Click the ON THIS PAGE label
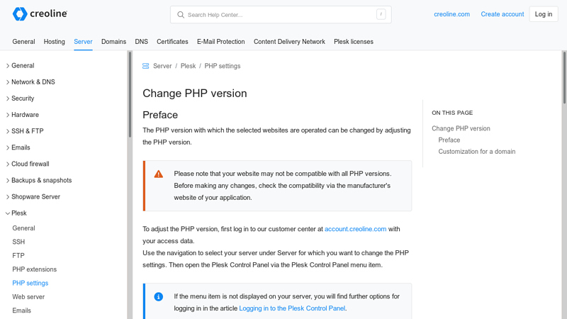The width and height of the screenshot is (567, 319). click(x=452, y=113)
